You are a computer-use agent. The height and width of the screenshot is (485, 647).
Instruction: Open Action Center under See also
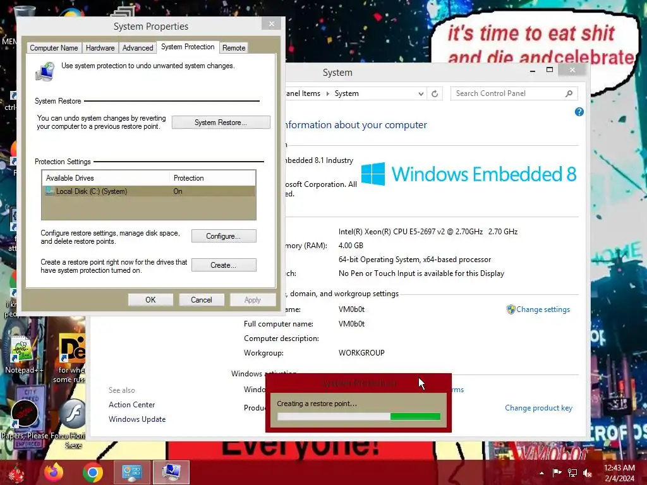tap(131, 405)
